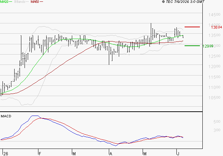Click the 13500 price axis label
The width and height of the screenshot is (223, 156).
click(x=214, y=35)
